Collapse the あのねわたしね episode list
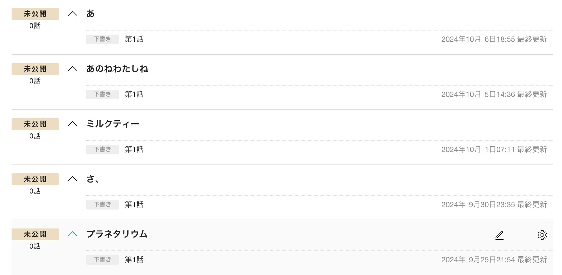 pyautogui.click(x=72, y=69)
